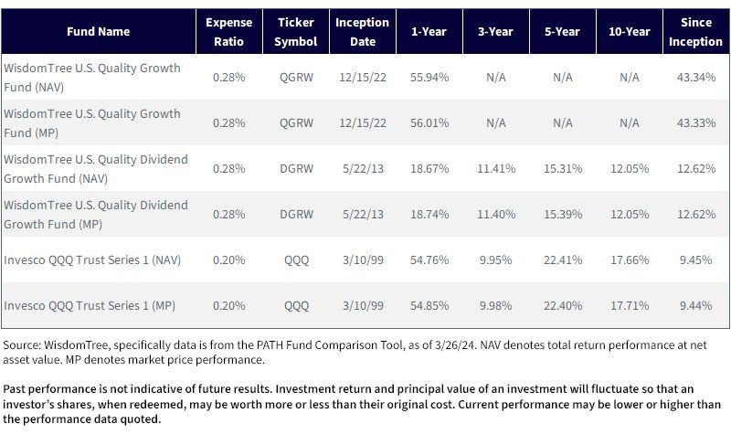Click the 22.41% five-year return cell
Screen dimensions: 731x434
coord(563,259)
